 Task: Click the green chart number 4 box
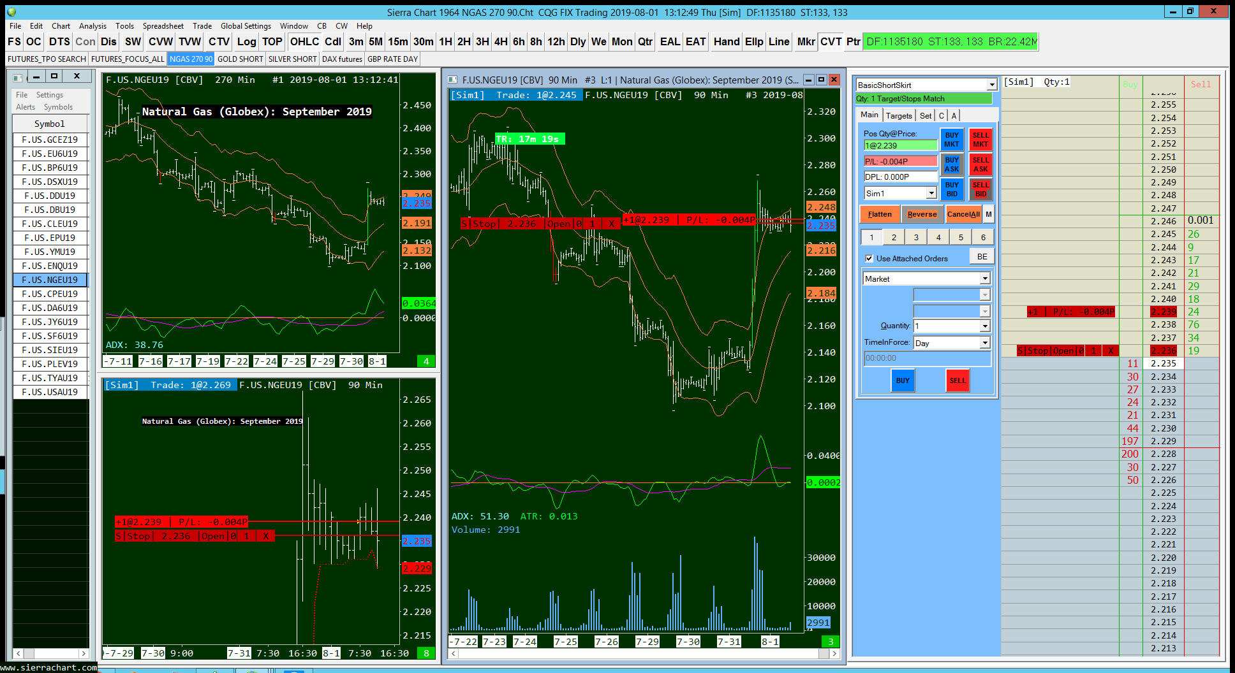click(426, 361)
